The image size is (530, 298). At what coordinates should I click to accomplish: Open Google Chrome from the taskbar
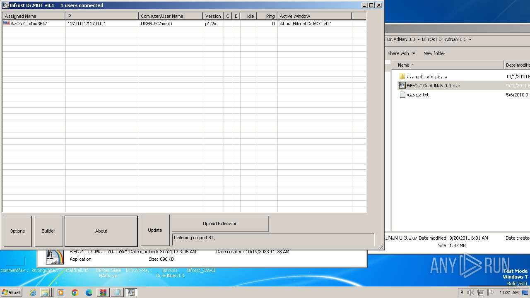(x=75, y=293)
